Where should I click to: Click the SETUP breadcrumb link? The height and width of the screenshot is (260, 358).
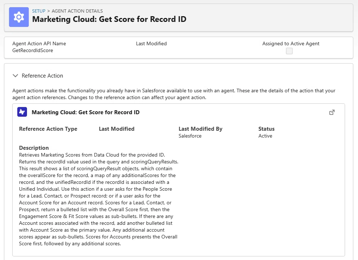38,11
